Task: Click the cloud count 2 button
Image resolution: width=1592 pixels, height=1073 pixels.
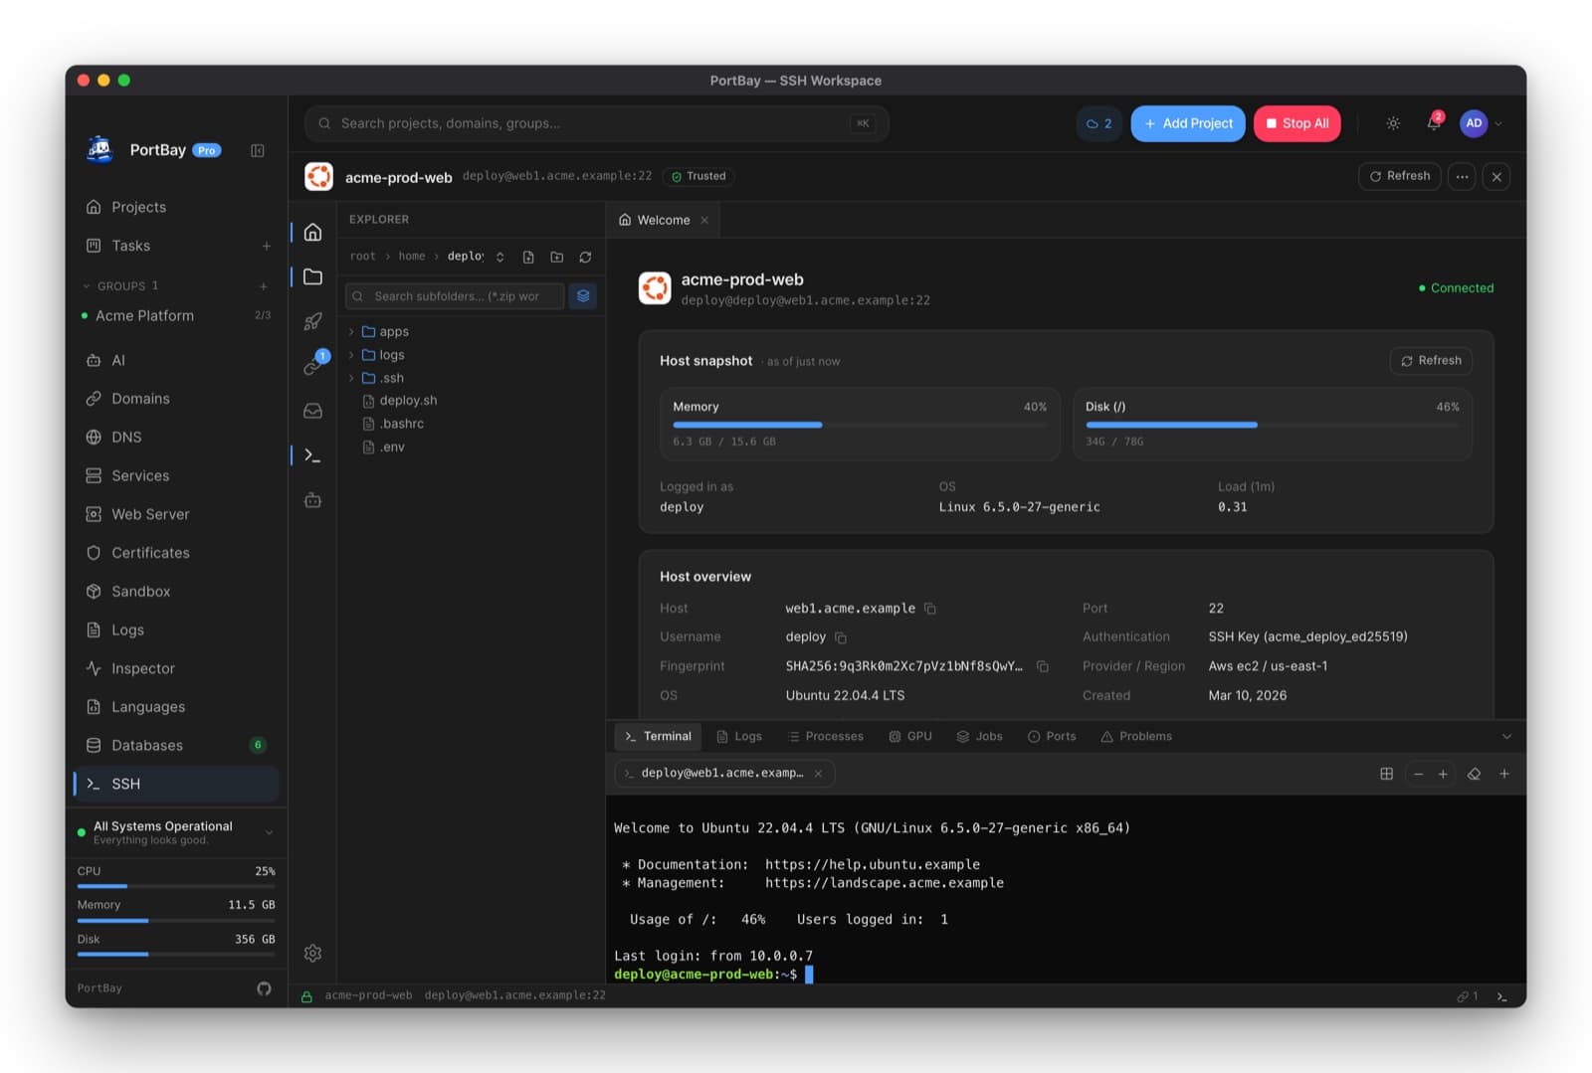Action: point(1099,123)
